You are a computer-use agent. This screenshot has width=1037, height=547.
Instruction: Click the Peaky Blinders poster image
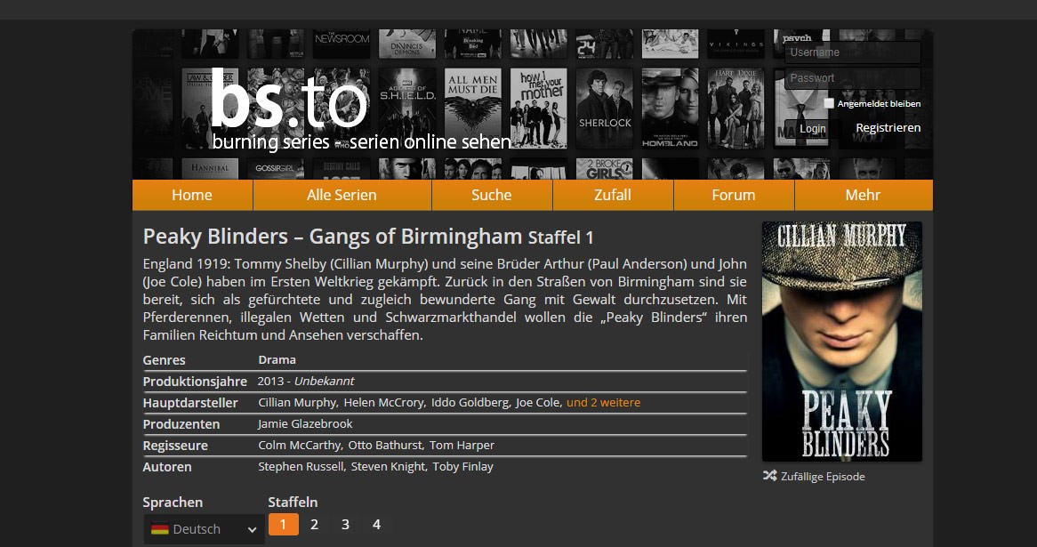point(842,342)
